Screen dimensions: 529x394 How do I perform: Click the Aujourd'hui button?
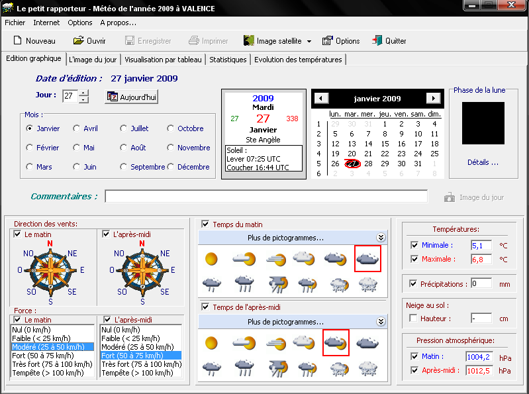click(132, 97)
